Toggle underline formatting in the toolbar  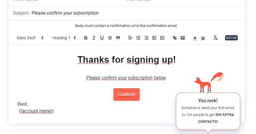[102, 38]
